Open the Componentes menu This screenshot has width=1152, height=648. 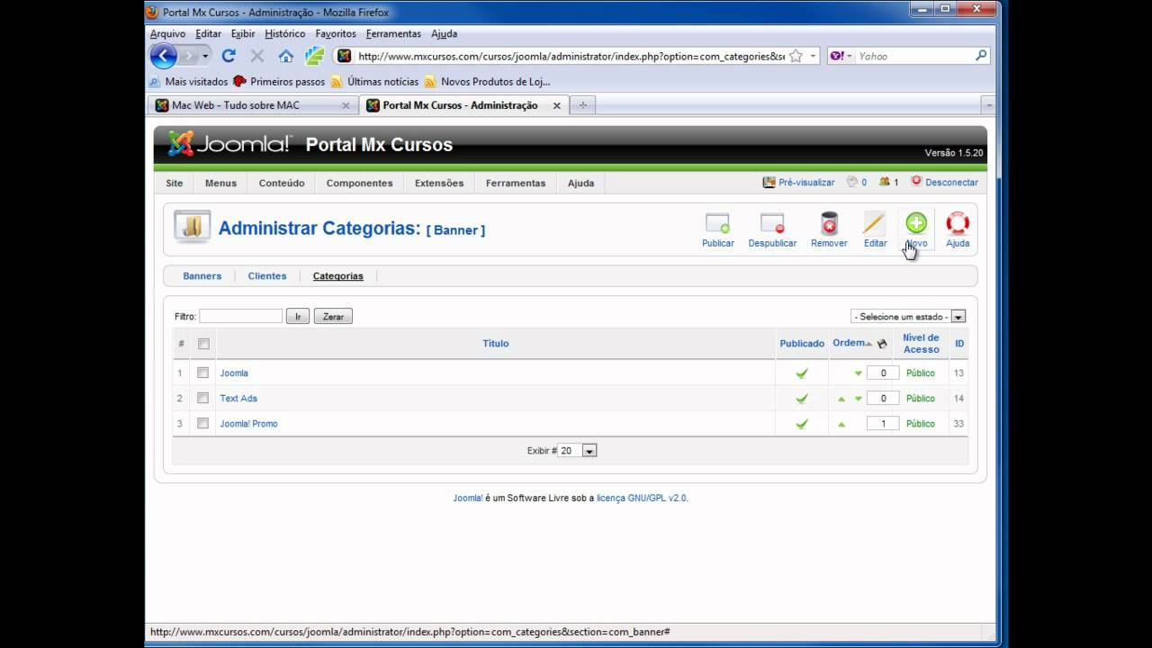point(359,183)
